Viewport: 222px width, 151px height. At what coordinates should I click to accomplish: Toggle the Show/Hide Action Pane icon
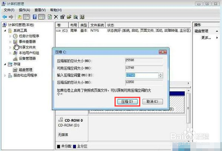pyautogui.click(x=41, y=17)
